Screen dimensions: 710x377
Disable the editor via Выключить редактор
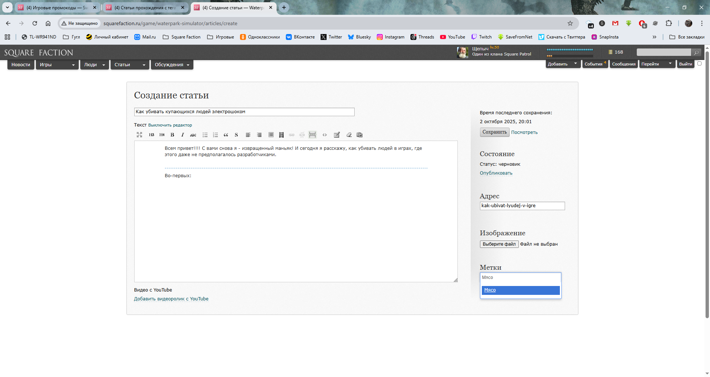coord(170,125)
